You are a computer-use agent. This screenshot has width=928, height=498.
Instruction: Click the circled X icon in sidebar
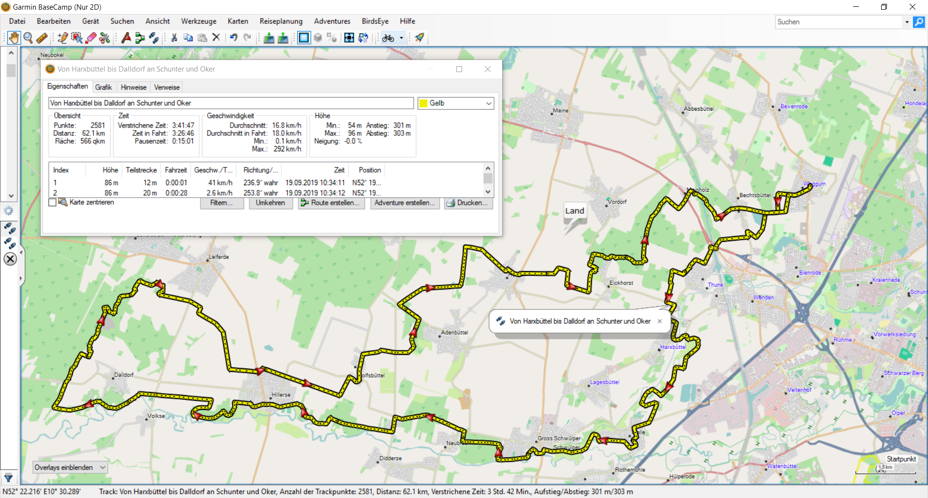coord(10,259)
